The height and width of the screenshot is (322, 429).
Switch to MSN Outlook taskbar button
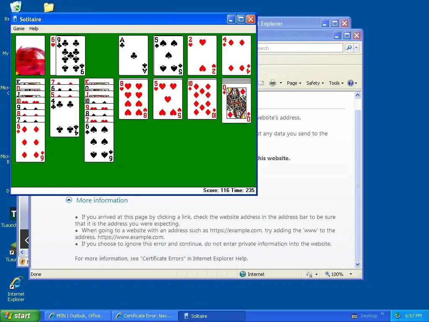click(x=78, y=316)
